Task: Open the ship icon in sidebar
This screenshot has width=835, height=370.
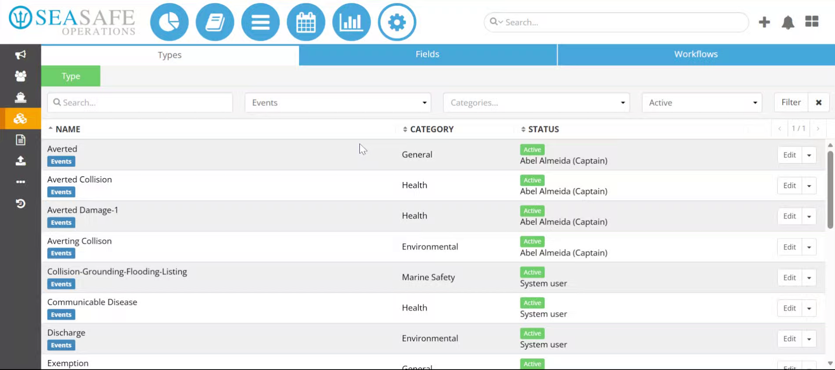Action: pos(20,97)
